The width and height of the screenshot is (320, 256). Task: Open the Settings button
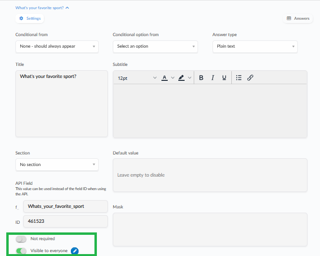pyautogui.click(x=30, y=18)
